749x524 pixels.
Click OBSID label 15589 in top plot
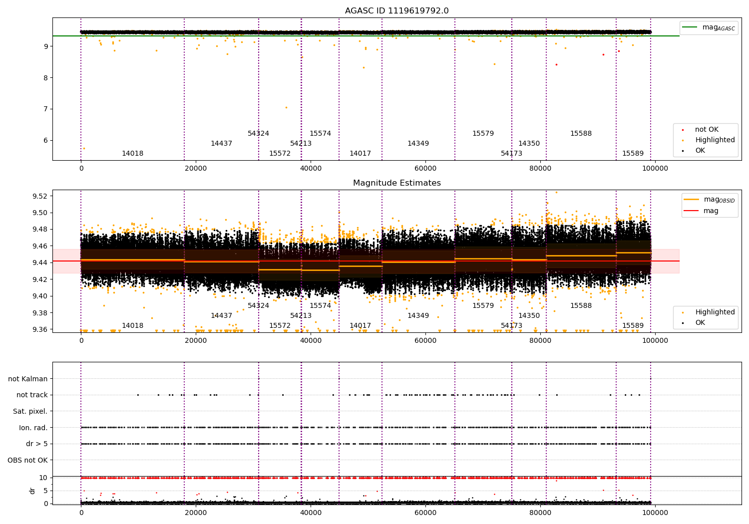(633, 154)
